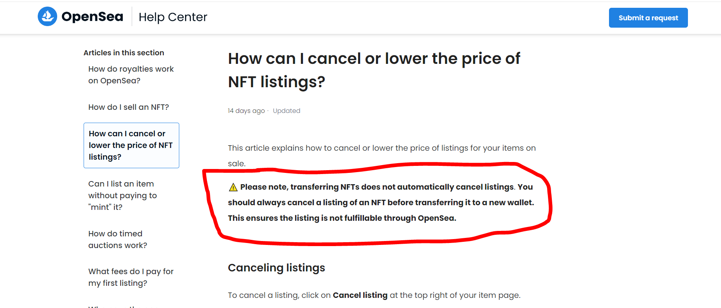Image resolution: width=721 pixels, height=308 pixels.
Task: Open 'Can I list an item without paying to mint' article
Action: pos(122,195)
